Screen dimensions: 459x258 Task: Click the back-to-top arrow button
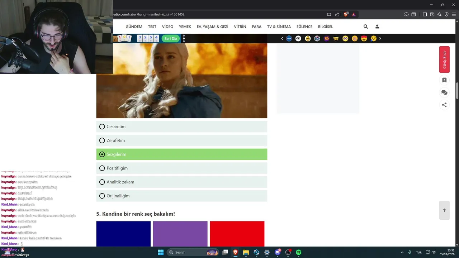point(444,210)
